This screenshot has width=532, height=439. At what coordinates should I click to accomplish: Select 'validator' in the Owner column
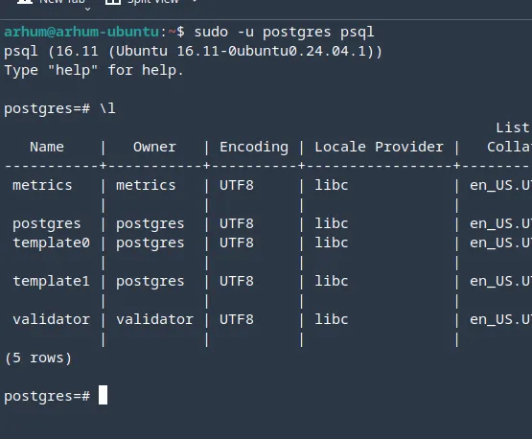click(154, 319)
